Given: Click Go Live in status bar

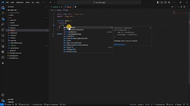Looking at the screenshot, I should pos(170,105).
